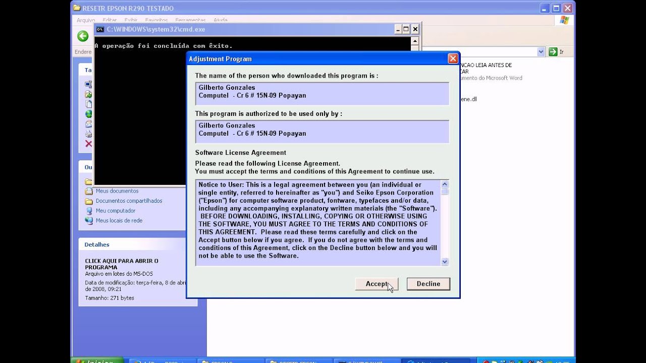Open the Exibir menu in Explorer

(x=131, y=20)
